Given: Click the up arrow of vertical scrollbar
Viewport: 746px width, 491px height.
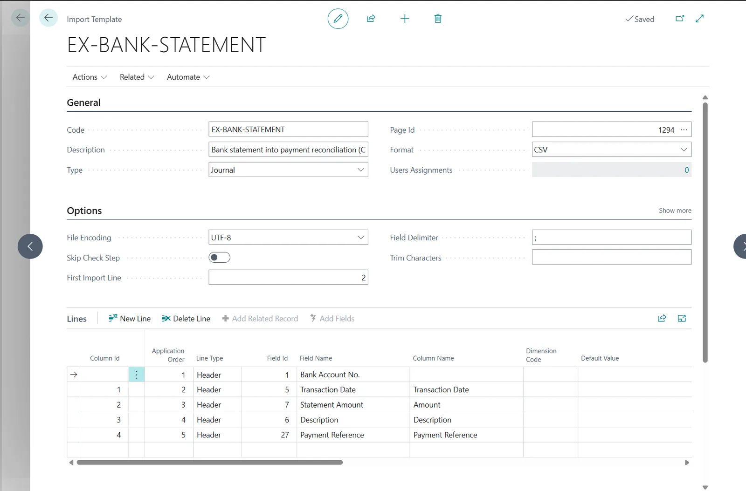Looking at the screenshot, I should pyautogui.click(x=705, y=97).
